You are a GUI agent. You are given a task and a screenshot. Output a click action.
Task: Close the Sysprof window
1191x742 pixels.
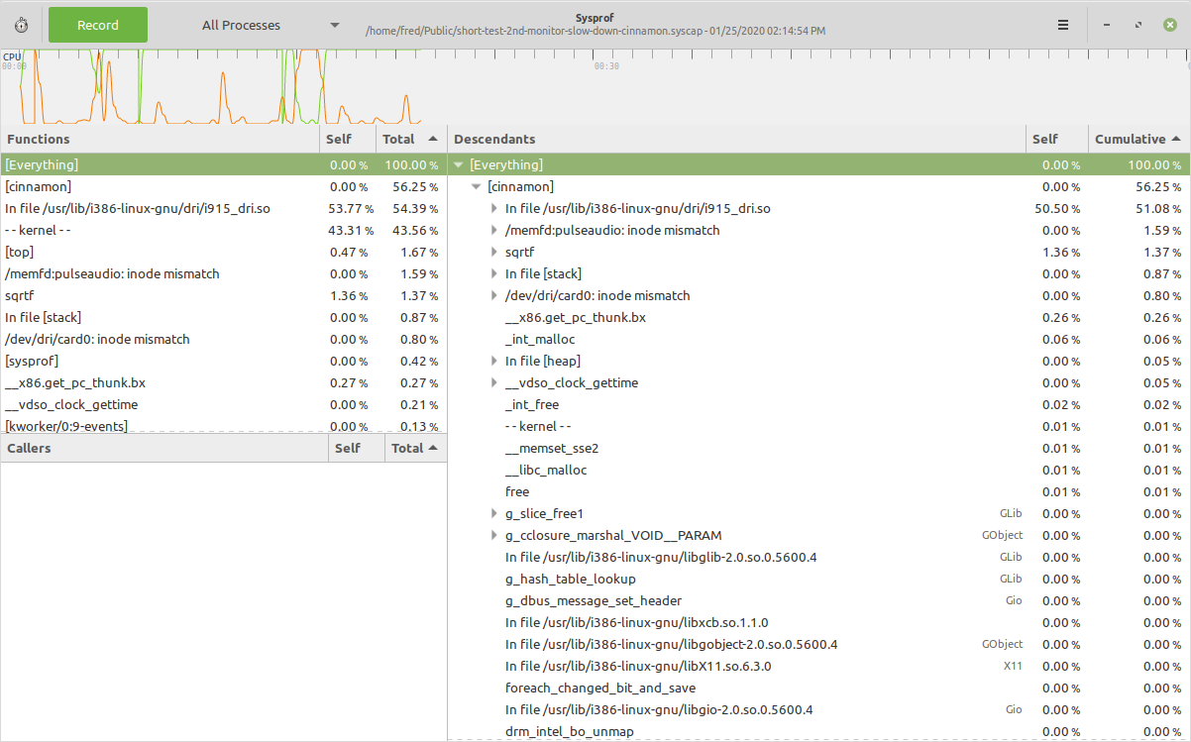[1169, 25]
